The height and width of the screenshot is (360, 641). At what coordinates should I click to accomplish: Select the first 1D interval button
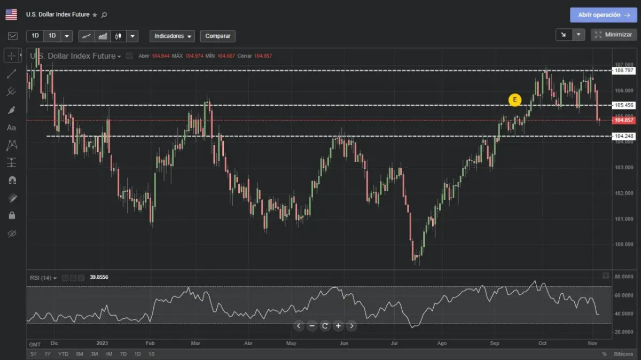coord(35,36)
